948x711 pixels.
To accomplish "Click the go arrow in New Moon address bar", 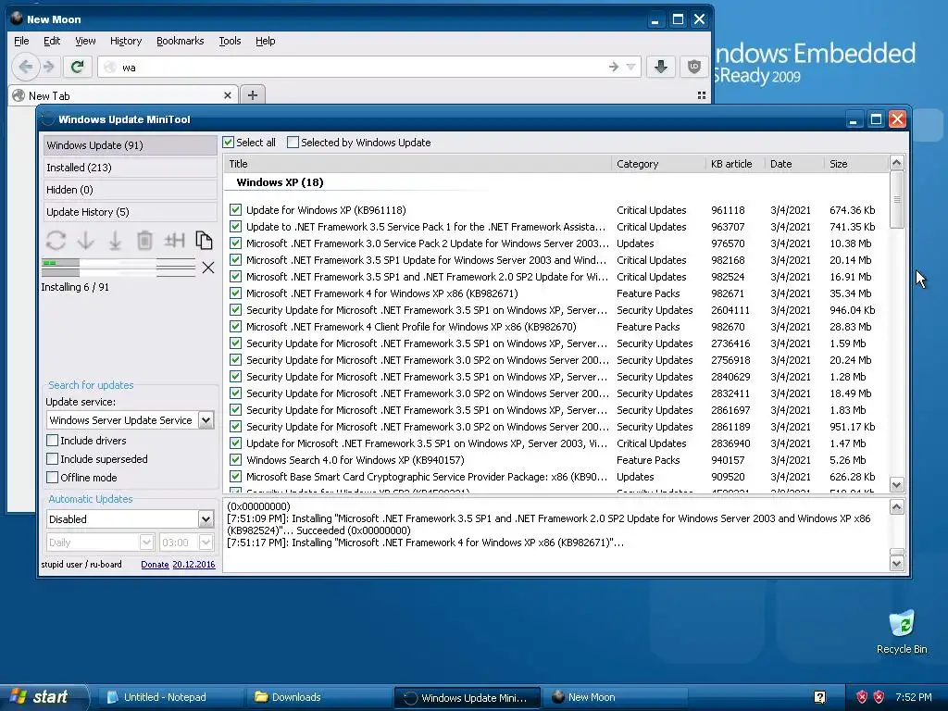I will 614,67.
